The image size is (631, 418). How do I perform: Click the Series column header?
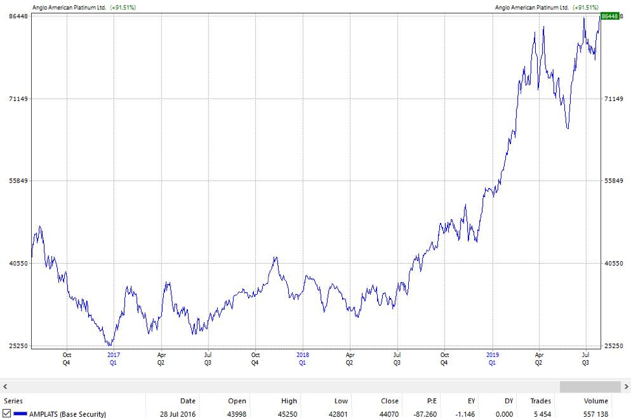pos(14,401)
